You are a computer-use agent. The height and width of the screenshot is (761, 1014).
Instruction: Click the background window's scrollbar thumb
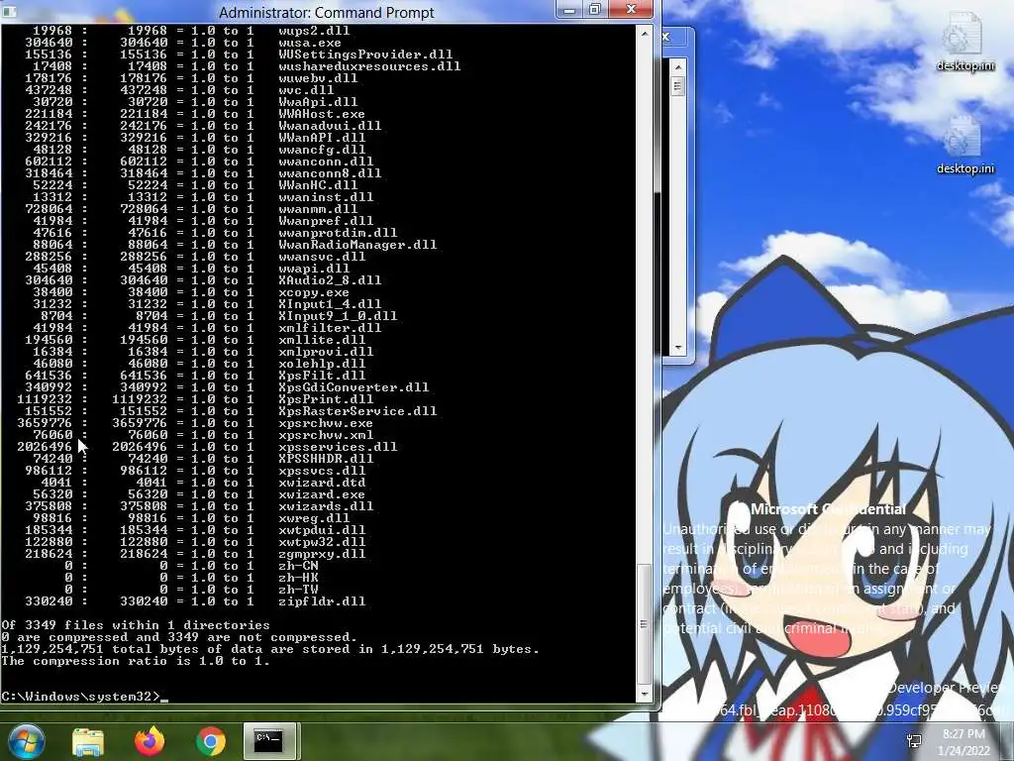[x=677, y=86]
